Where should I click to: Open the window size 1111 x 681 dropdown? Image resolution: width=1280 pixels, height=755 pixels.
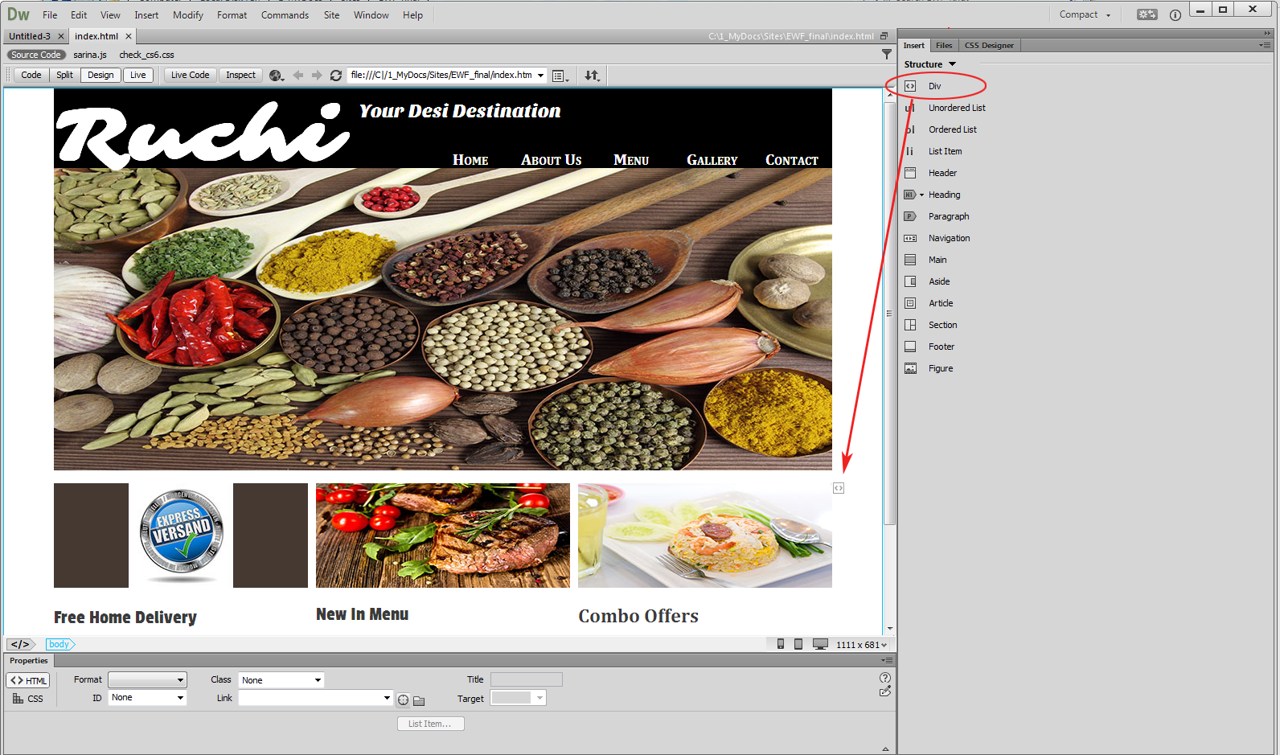[861, 645]
